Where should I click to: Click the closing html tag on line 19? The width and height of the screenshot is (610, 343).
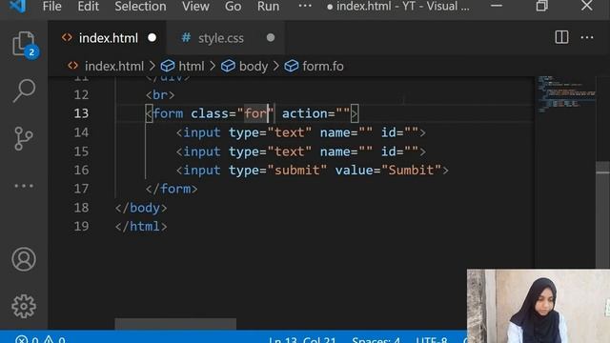(141, 227)
